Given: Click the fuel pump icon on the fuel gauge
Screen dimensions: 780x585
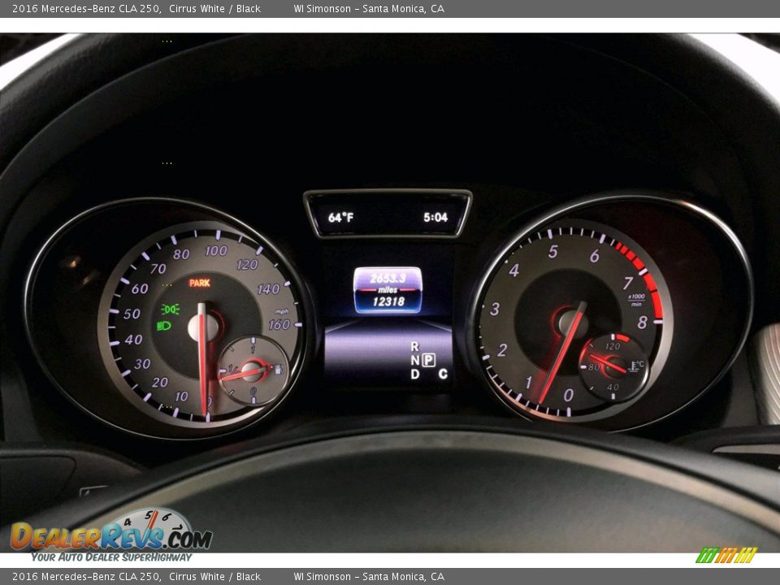Looking at the screenshot, I should coord(279,369).
